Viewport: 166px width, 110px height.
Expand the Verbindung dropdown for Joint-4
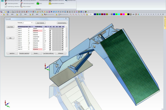pos(43,37)
